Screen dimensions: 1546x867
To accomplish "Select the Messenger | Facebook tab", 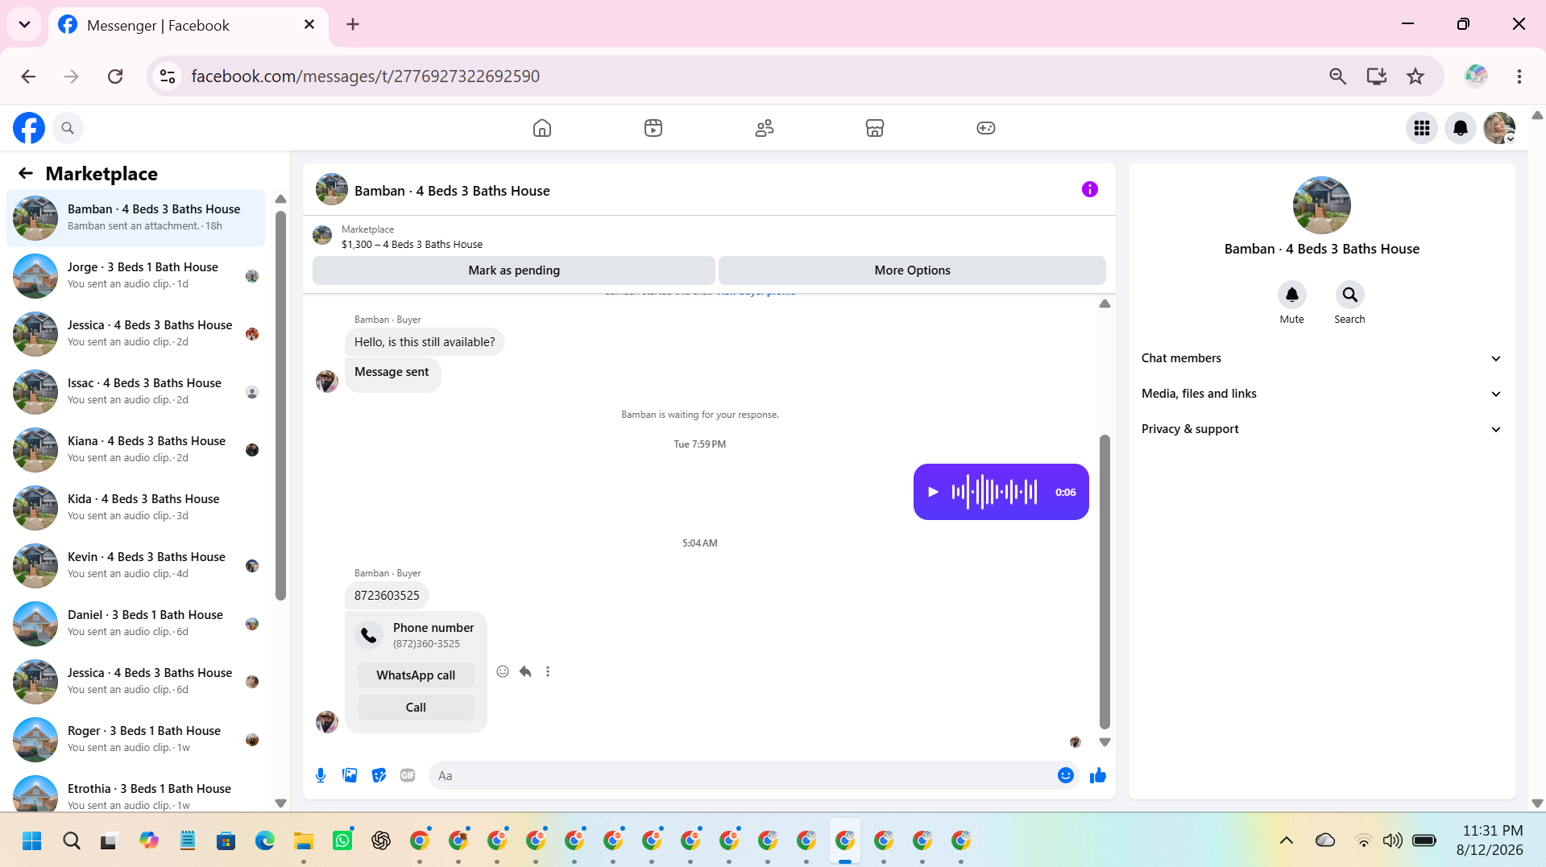I will [189, 25].
